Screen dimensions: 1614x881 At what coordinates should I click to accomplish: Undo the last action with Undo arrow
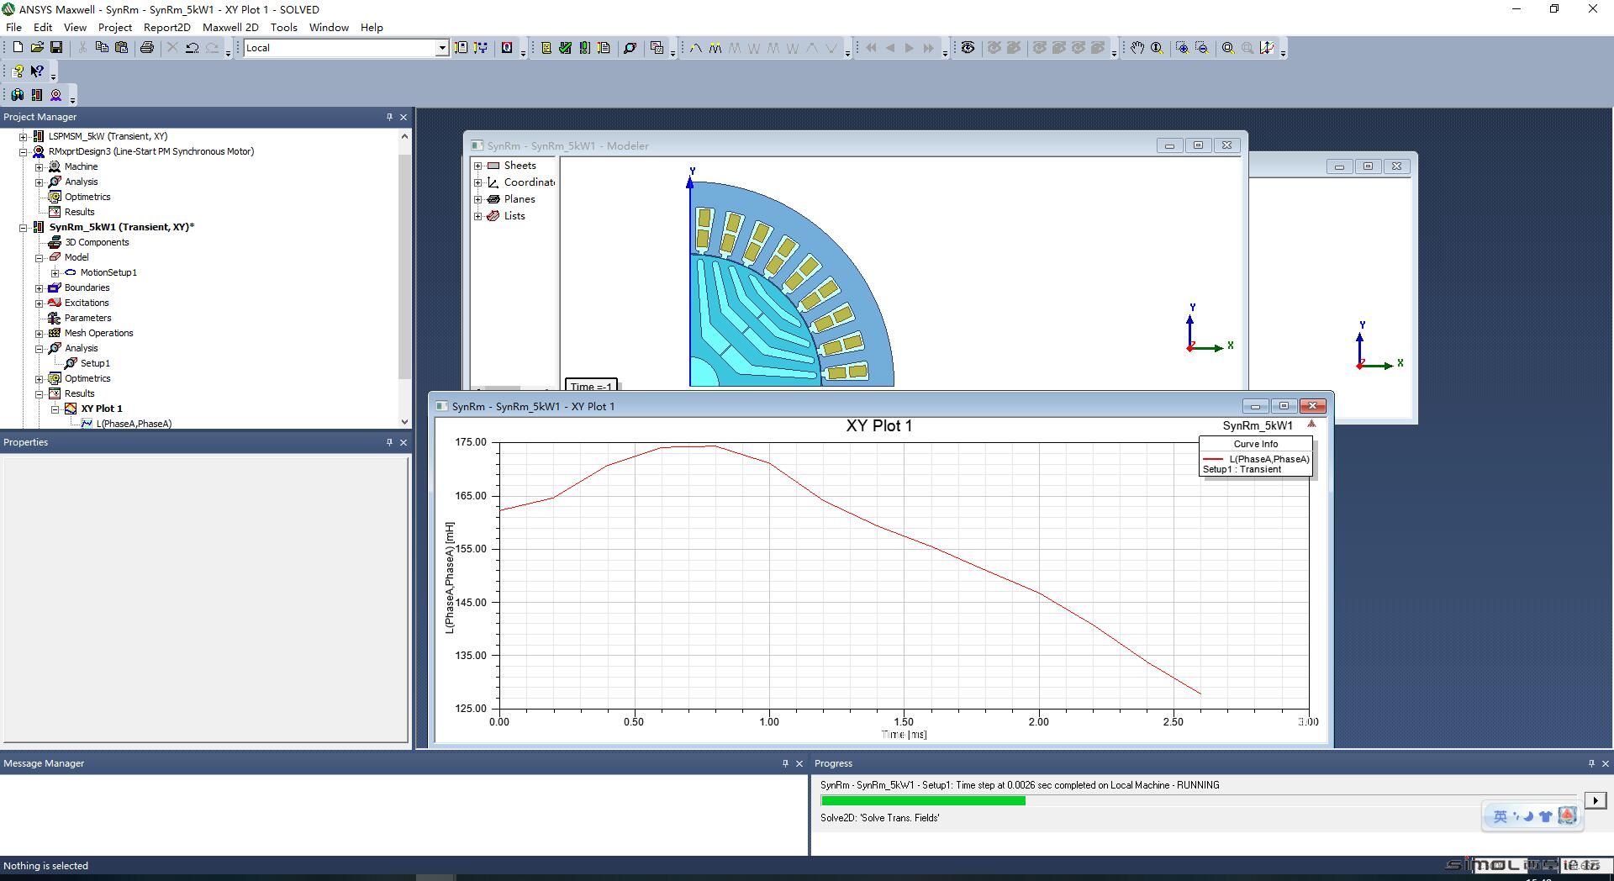pyautogui.click(x=193, y=48)
